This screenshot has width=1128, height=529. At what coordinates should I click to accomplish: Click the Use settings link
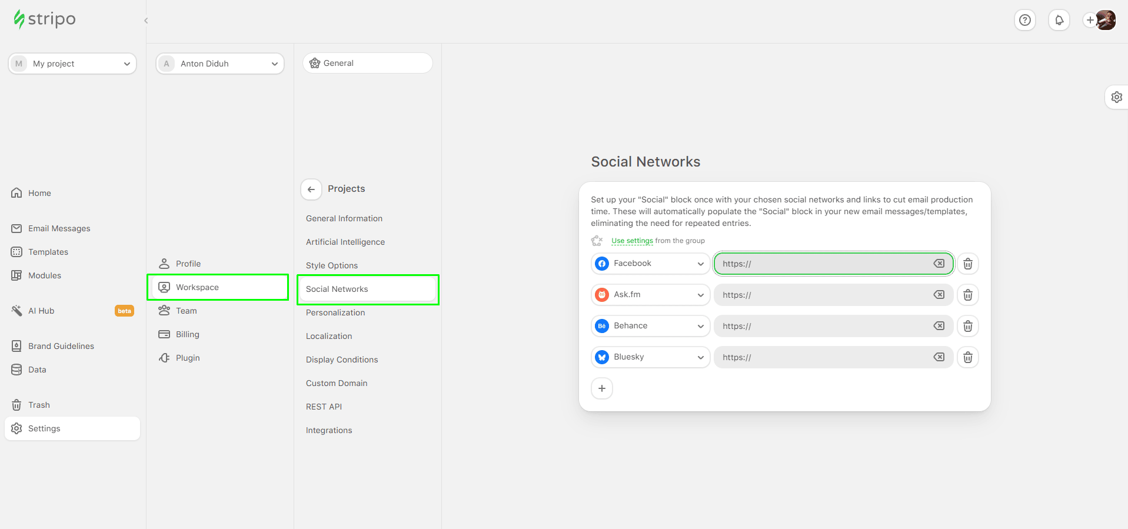(x=632, y=241)
